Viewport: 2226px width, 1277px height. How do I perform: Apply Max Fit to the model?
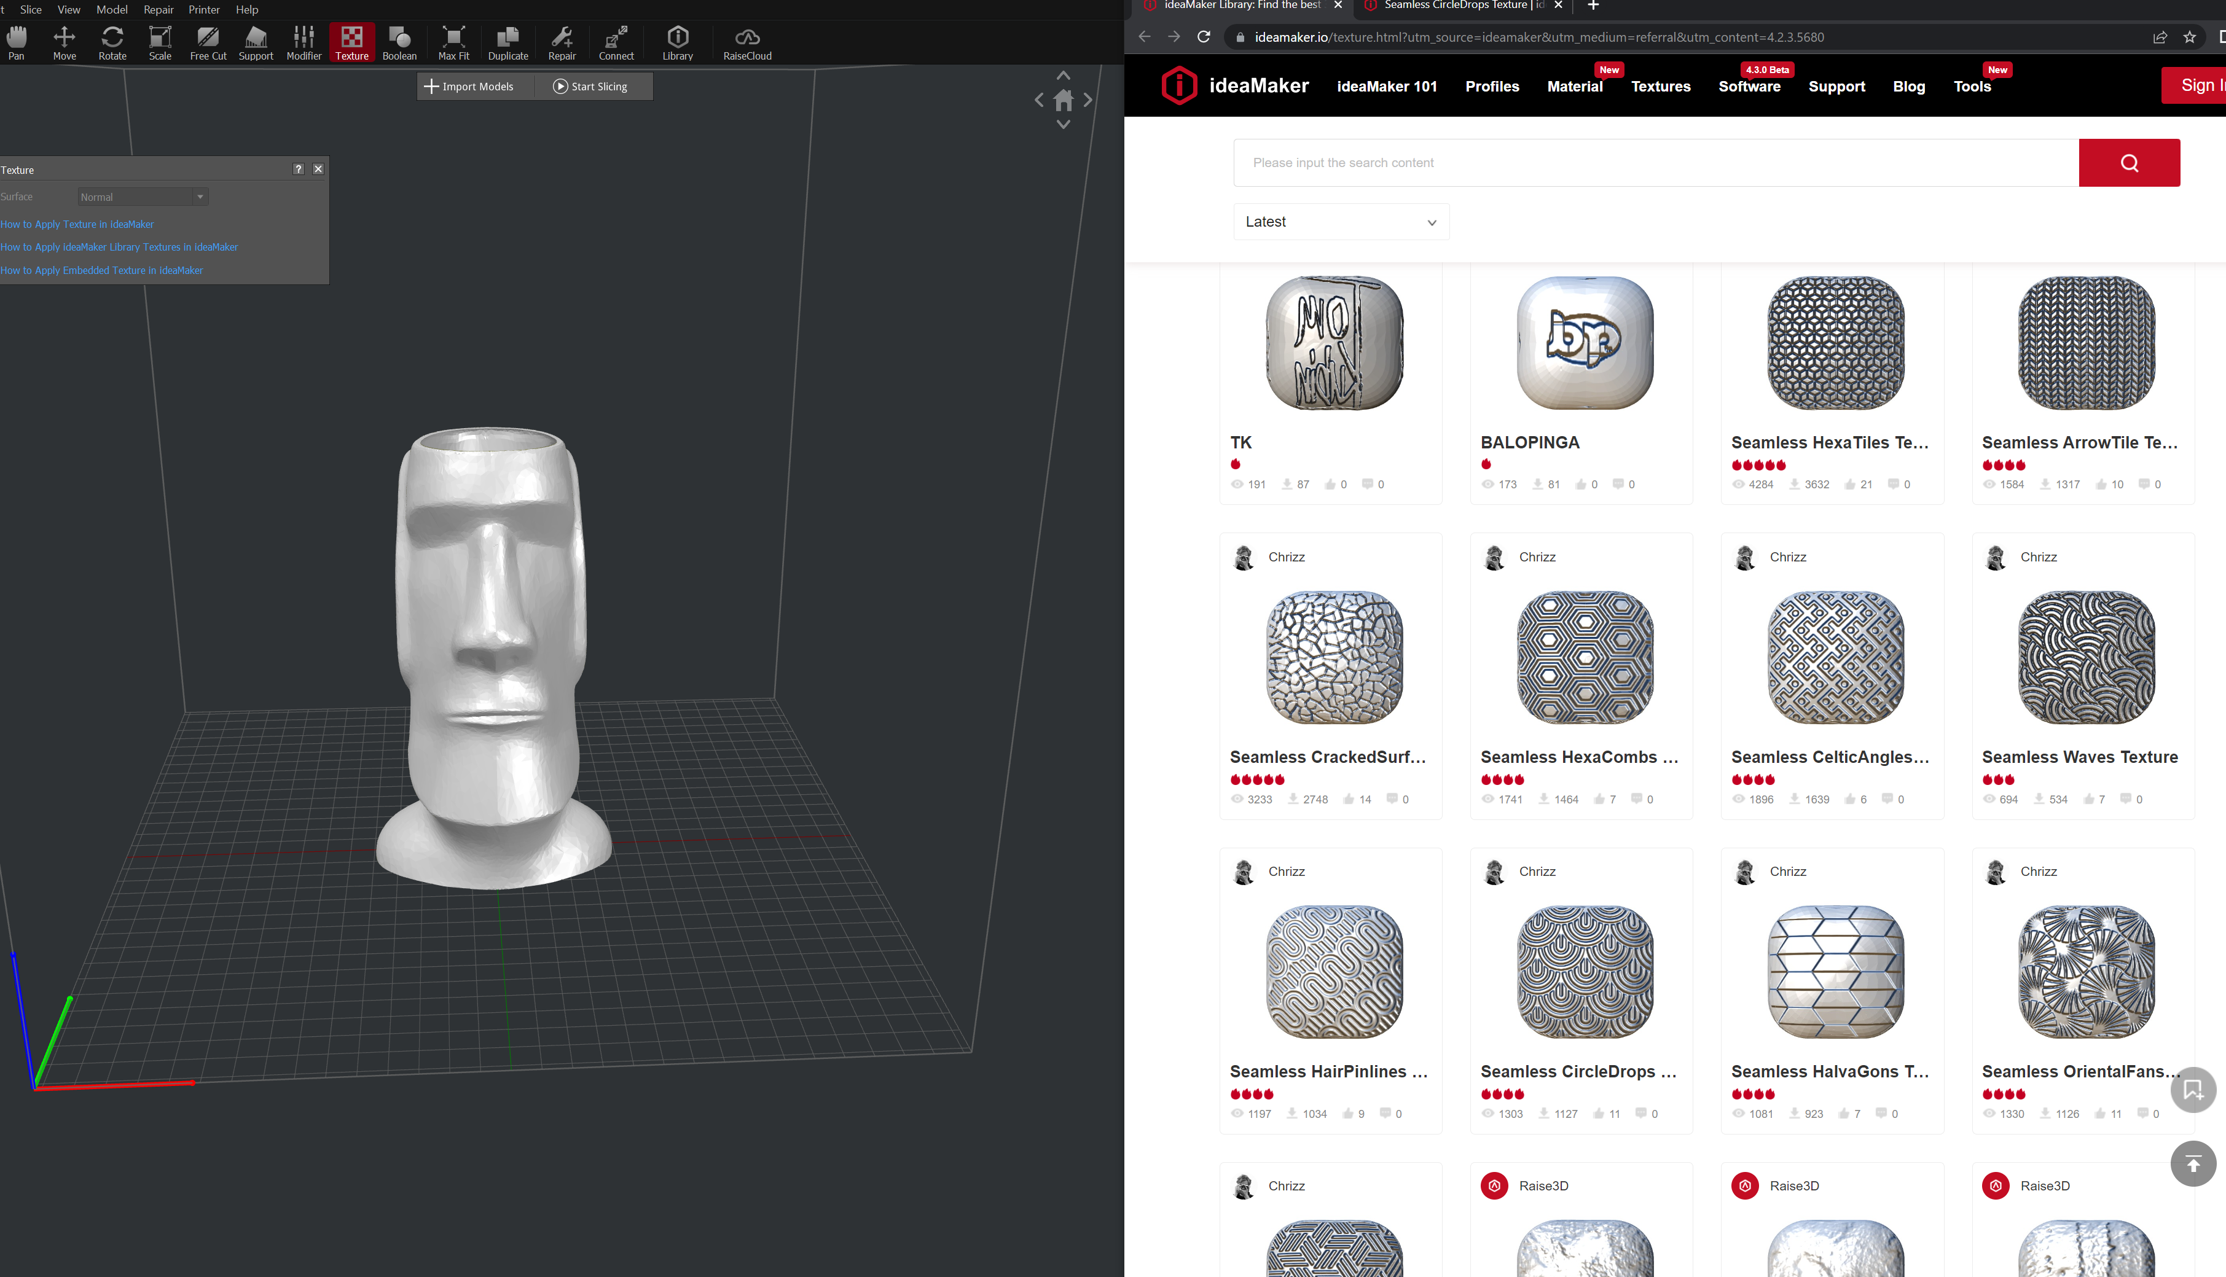453,43
